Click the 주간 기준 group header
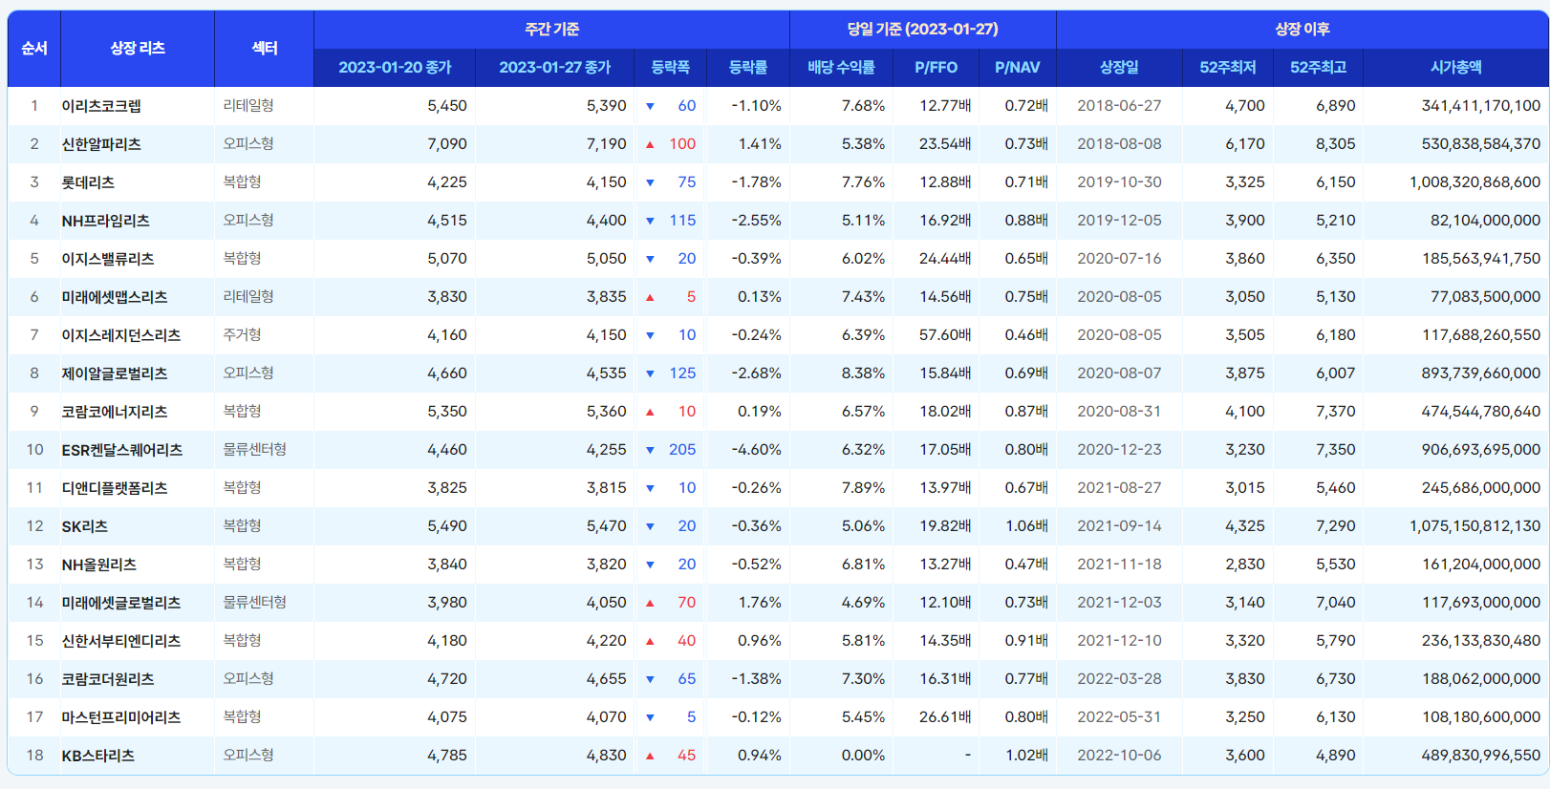1550x789 pixels. tap(551, 30)
